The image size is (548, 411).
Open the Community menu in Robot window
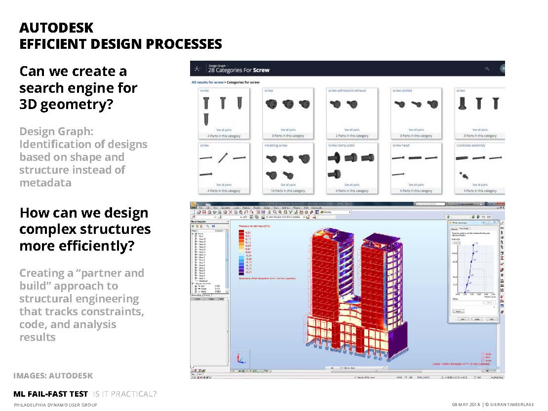316,208
